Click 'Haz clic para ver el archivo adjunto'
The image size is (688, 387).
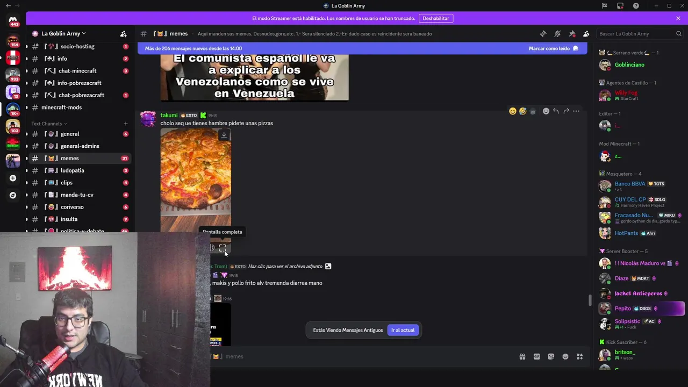(285, 266)
